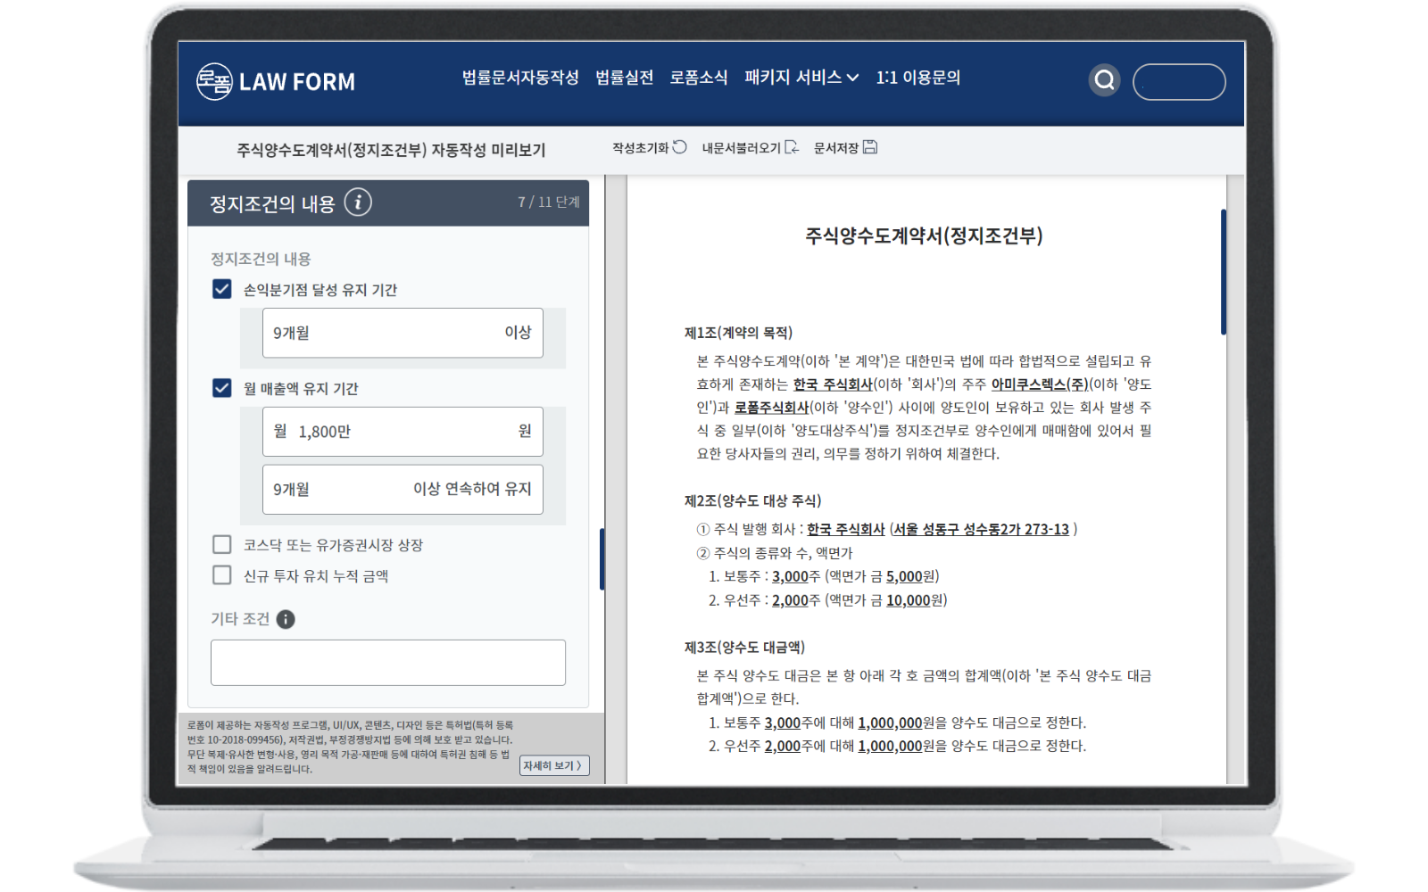The height and width of the screenshot is (892, 1428).
Task: Click the underlined 아미쿠스렉스(주) text
Action: pyautogui.click(x=1040, y=384)
